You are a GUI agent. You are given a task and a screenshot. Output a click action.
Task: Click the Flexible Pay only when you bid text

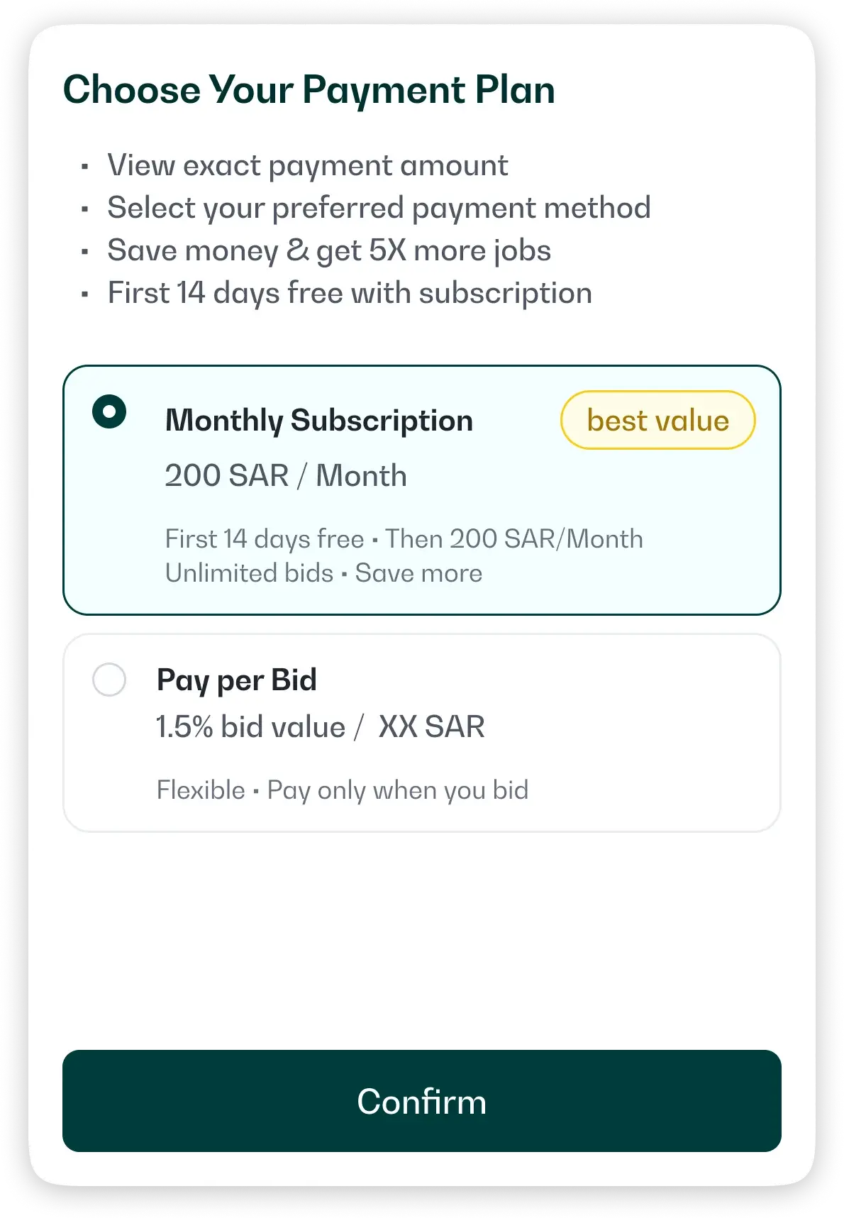343,790
